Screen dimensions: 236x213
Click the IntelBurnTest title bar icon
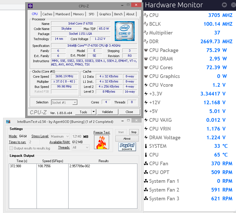[x=8, y=121]
